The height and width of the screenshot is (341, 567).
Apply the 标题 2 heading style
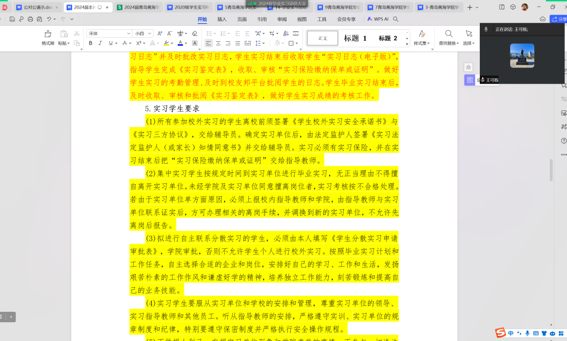point(388,38)
